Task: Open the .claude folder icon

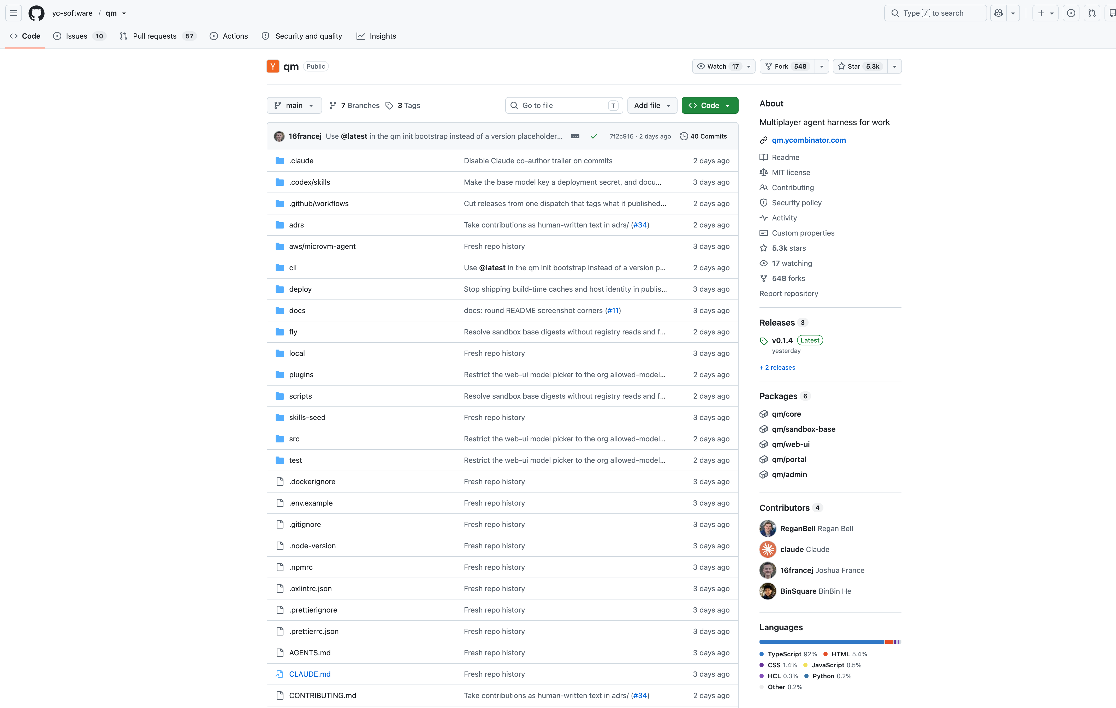Action: (x=280, y=161)
